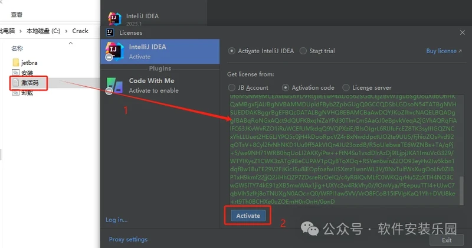Click the Licenses dialog title bar icon
This screenshot has width=472, height=248.
click(109, 33)
